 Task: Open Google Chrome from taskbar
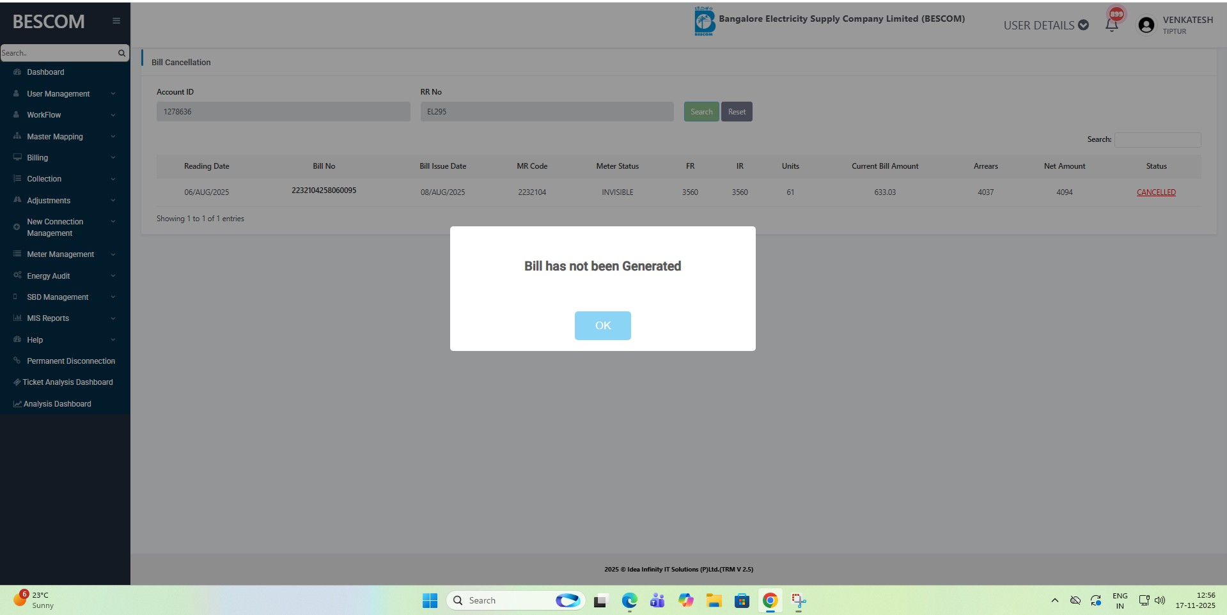click(x=770, y=600)
